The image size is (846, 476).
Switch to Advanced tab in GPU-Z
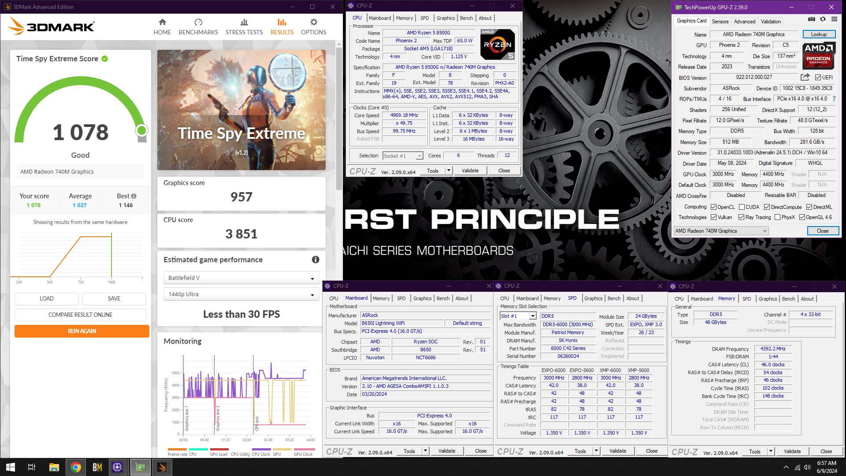pos(745,21)
